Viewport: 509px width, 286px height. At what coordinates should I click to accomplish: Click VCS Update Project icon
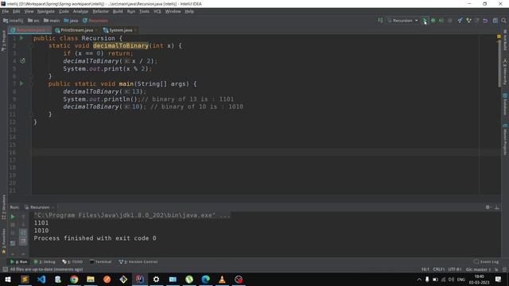coord(460,21)
